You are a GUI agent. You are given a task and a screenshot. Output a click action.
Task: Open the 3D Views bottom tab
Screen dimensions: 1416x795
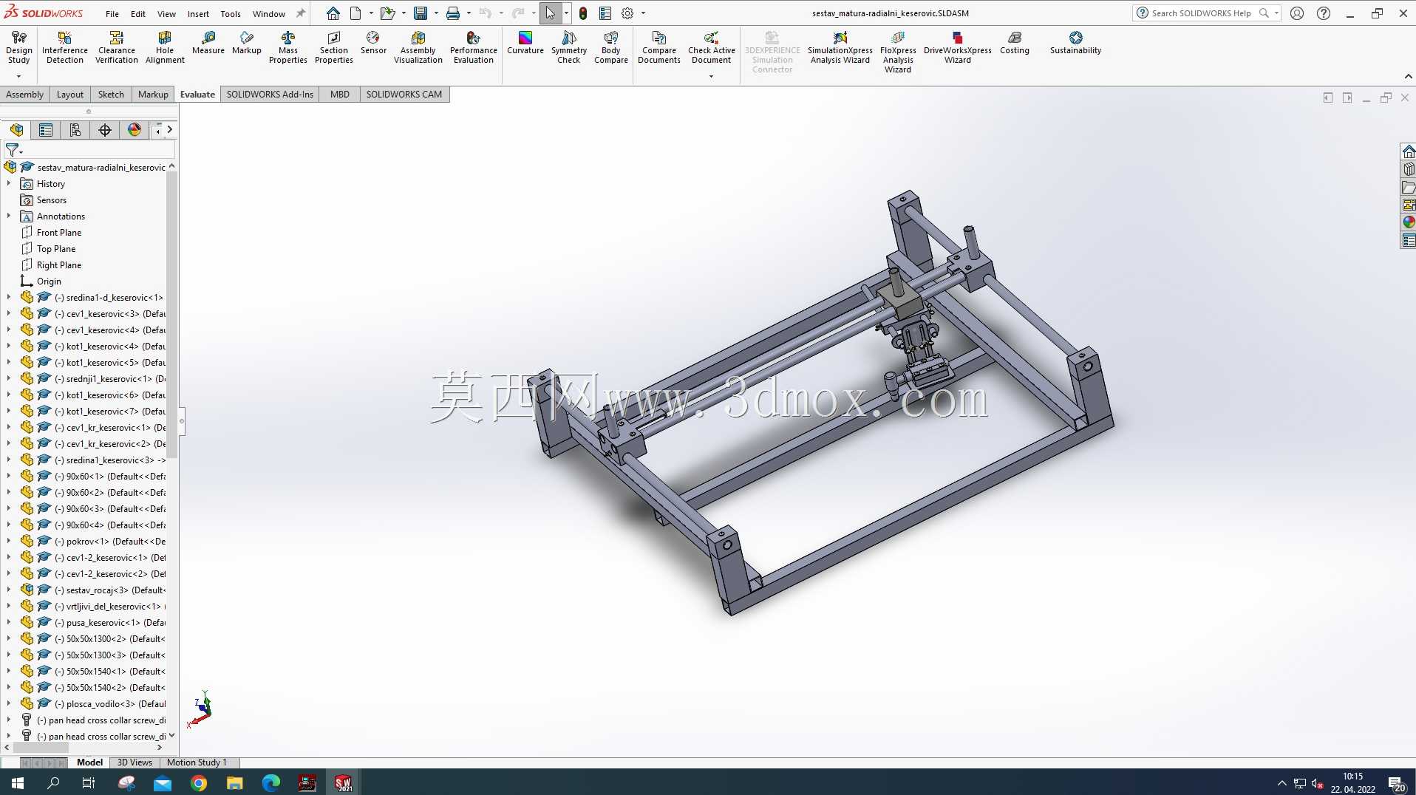pos(135,762)
